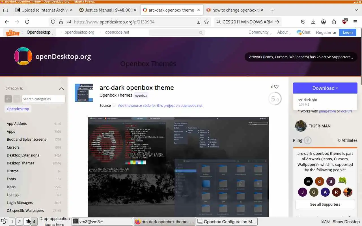Click opencode.net nav link
The image size is (362, 226).
point(117,32)
